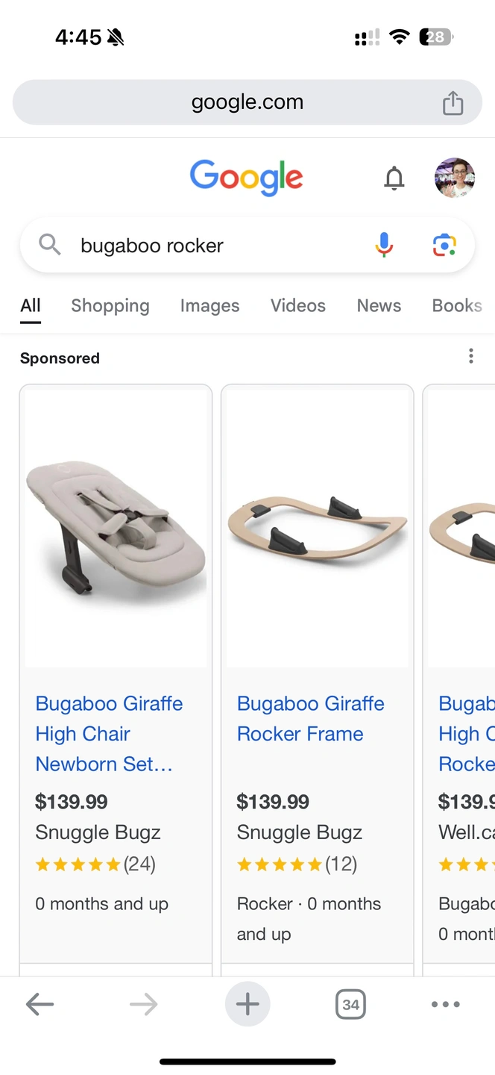Tap the rocker frame product image
The width and height of the screenshot is (495, 1075).
[318, 526]
